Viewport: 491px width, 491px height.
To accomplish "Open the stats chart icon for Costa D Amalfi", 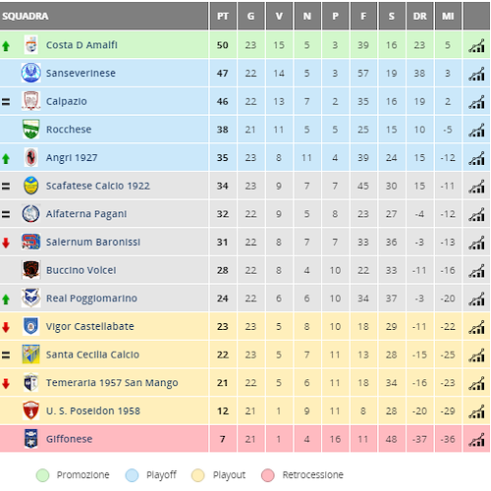I will (x=476, y=45).
